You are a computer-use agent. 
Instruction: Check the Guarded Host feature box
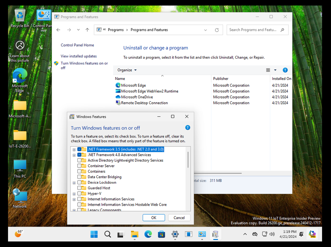(79, 188)
